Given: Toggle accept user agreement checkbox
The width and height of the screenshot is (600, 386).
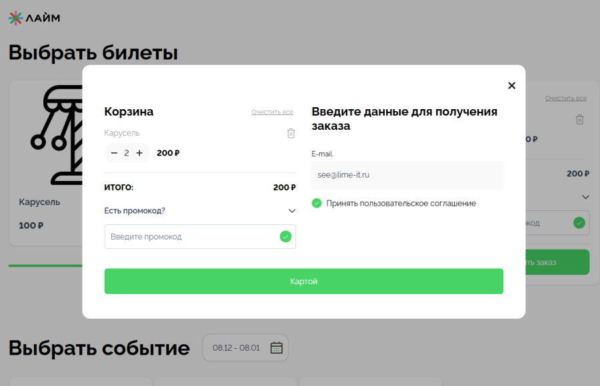Looking at the screenshot, I should [x=317, y=203].
